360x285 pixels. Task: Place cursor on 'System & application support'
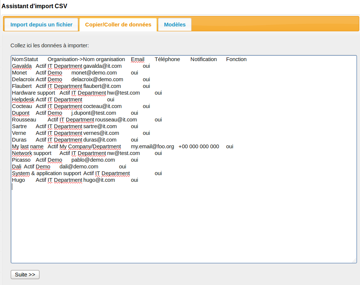(46, 174)
